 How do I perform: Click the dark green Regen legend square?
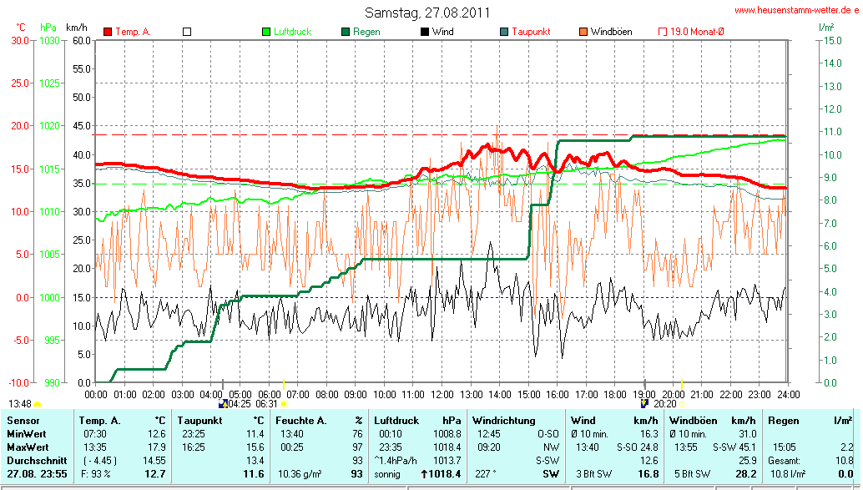(346, 32)
